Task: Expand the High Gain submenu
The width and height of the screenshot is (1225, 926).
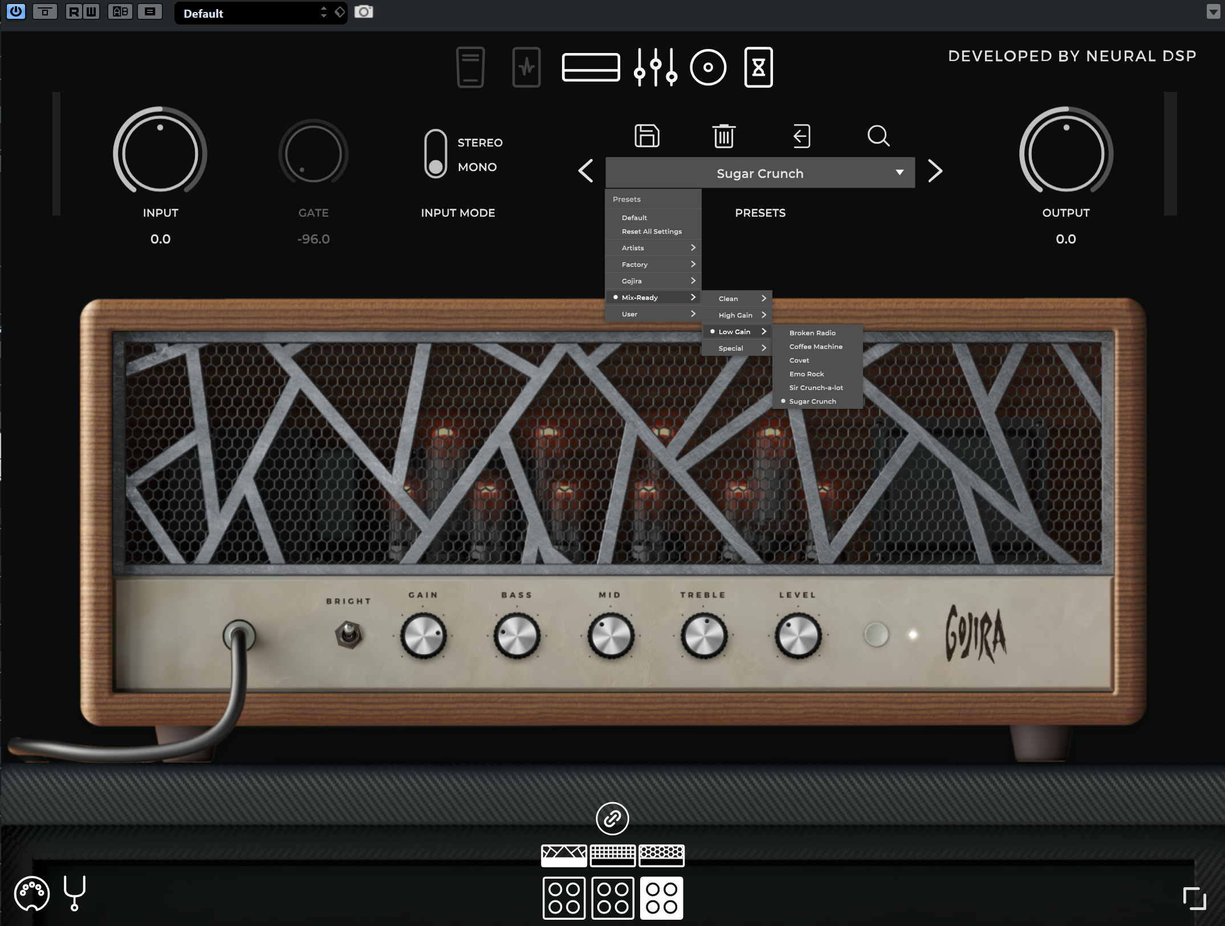Action: pos(736,314)
